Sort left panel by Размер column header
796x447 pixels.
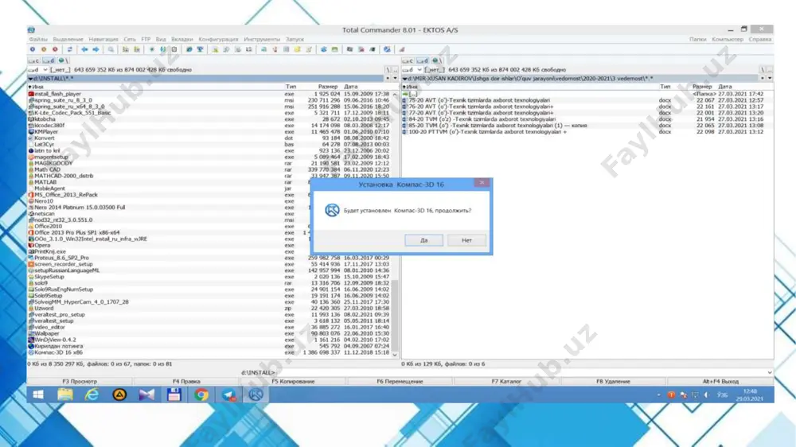point(328,87)
